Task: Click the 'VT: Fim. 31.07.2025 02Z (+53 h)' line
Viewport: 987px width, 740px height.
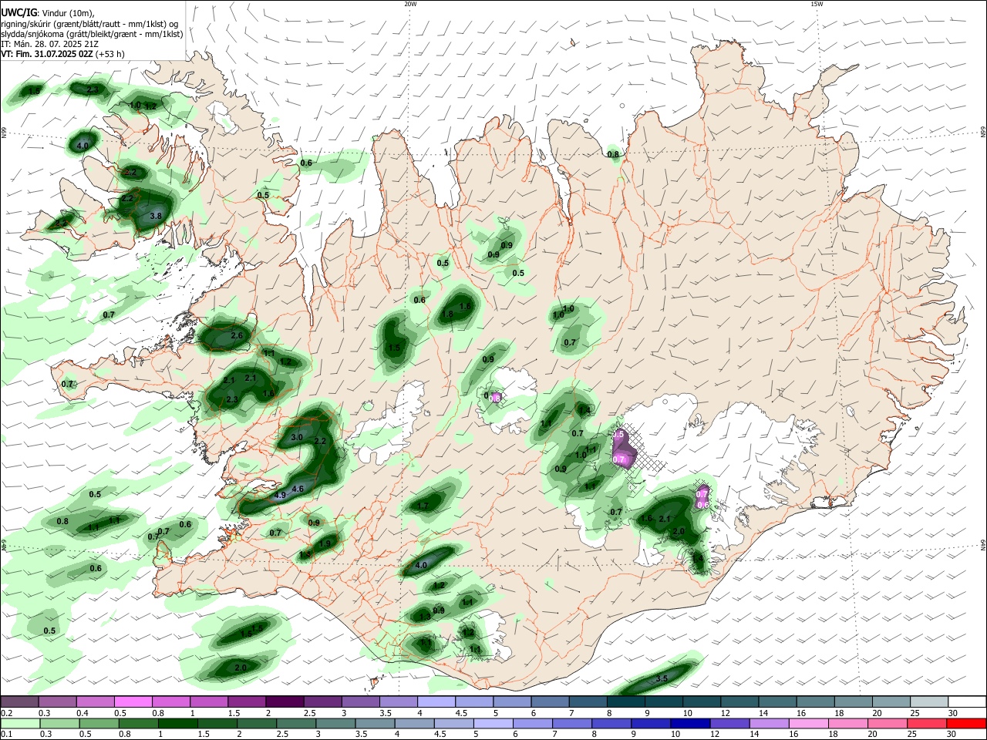Action: [x=62, y=54]
